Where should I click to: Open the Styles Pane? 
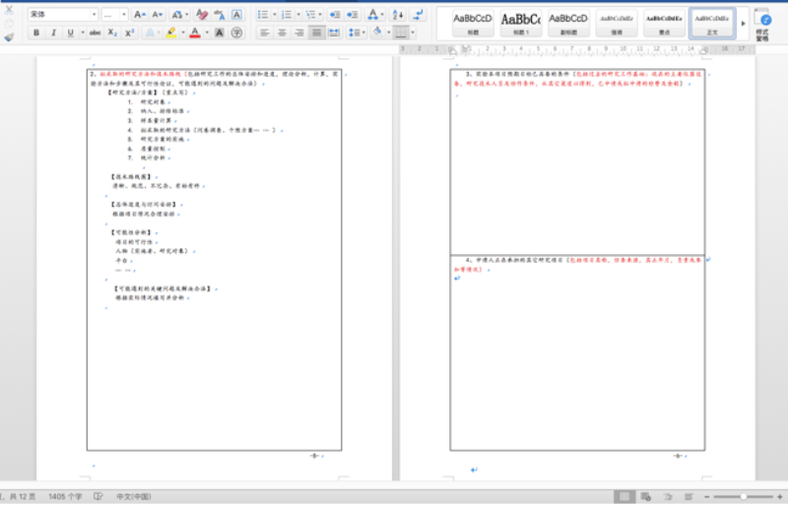point(761,23)
